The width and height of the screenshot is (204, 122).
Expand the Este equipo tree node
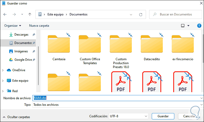click(3, 81)
